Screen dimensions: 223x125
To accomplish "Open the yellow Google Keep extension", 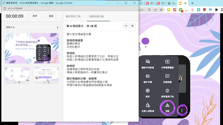I will (169, 10).
